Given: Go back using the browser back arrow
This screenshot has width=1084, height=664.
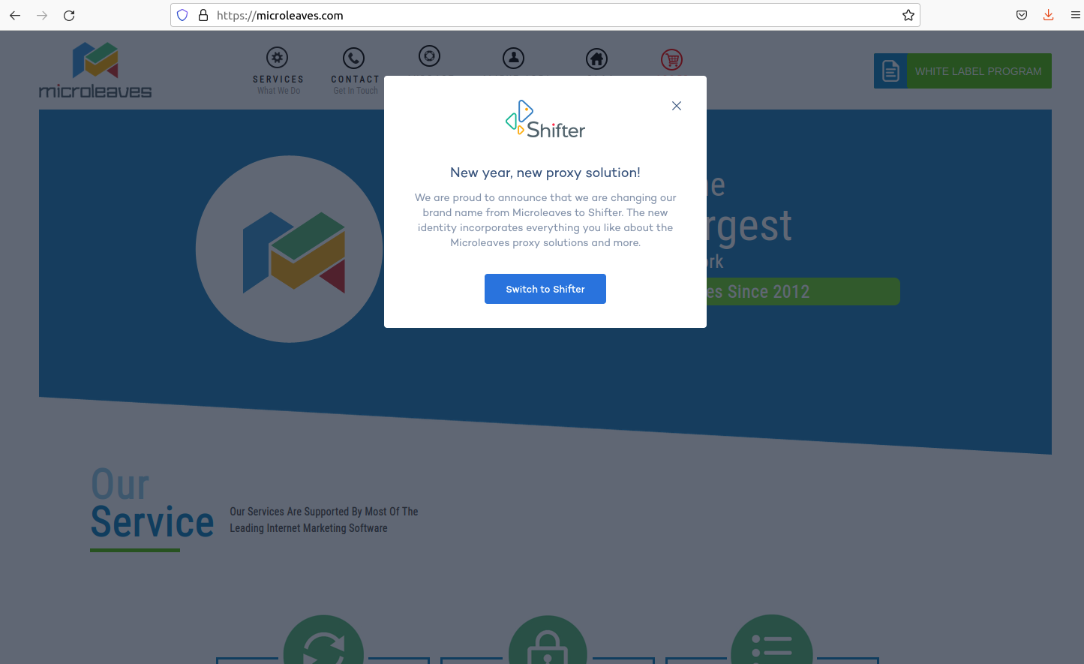Looking at the screenshot, I should [15, 15].
